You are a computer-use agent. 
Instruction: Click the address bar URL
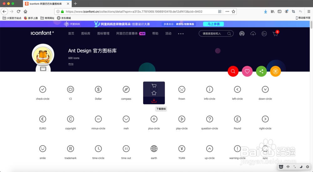coord(134,12)
